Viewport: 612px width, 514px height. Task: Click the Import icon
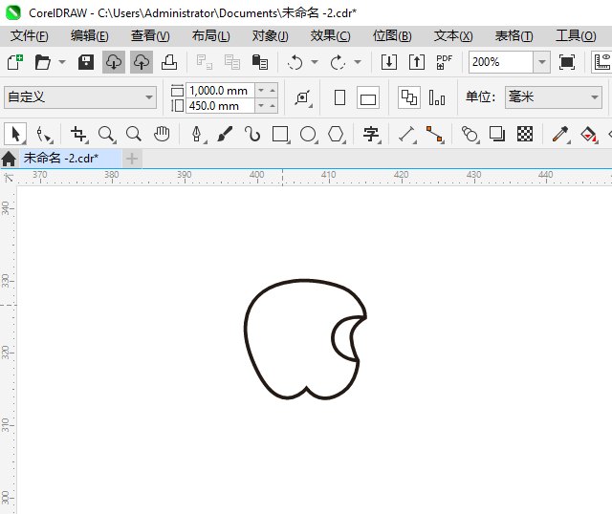(389, 62)
